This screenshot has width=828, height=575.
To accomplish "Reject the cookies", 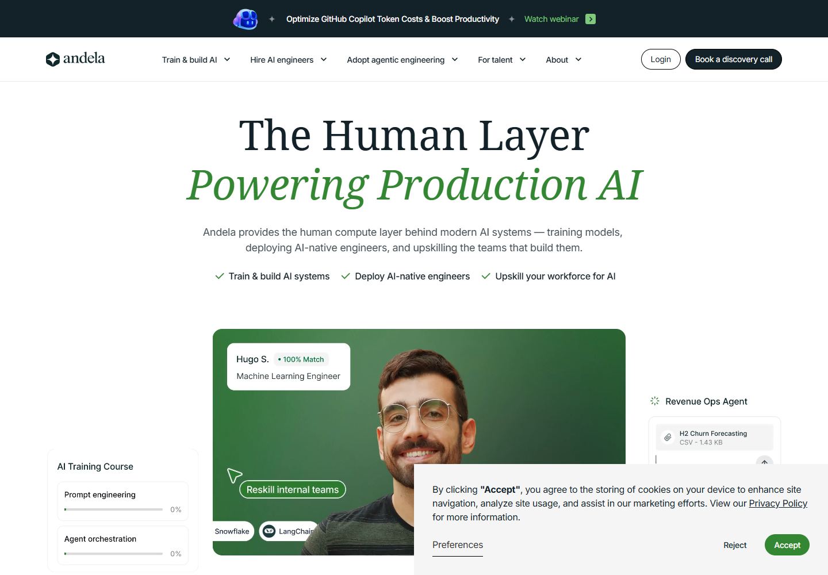I will (735, 545).
